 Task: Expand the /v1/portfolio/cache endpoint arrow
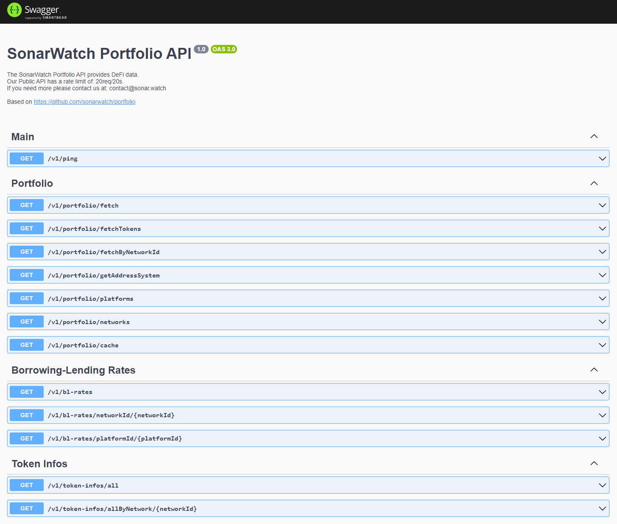point(602,345)
